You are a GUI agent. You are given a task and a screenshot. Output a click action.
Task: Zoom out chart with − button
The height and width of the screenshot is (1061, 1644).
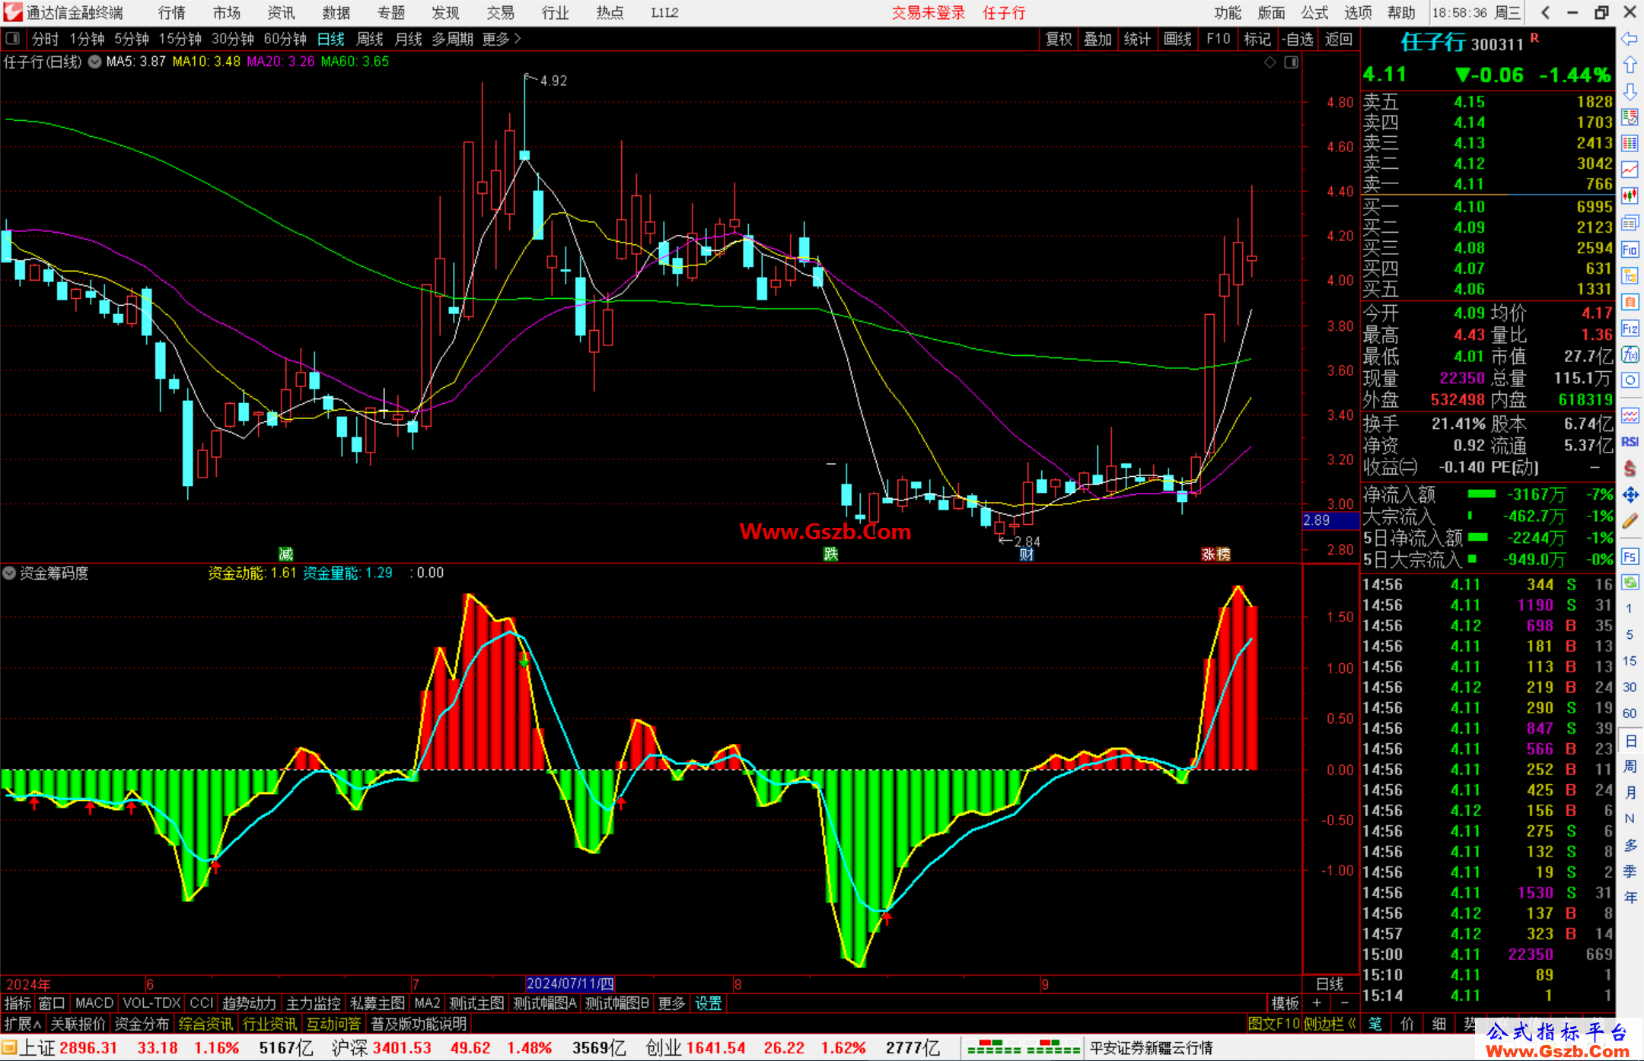pos(1345,1003)
